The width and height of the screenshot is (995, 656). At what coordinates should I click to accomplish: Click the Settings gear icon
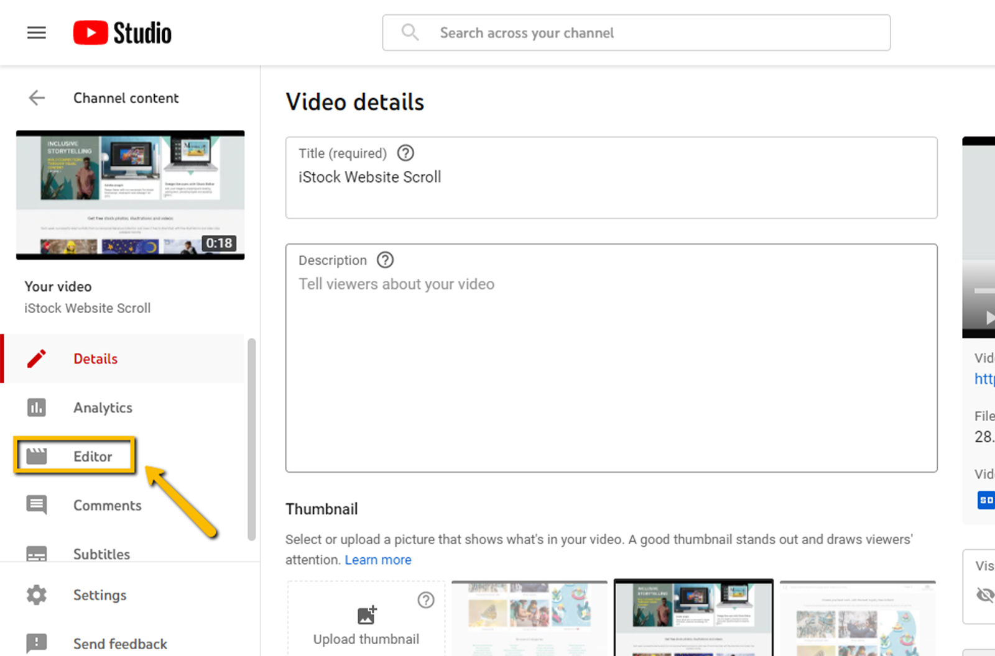[37, 595]
